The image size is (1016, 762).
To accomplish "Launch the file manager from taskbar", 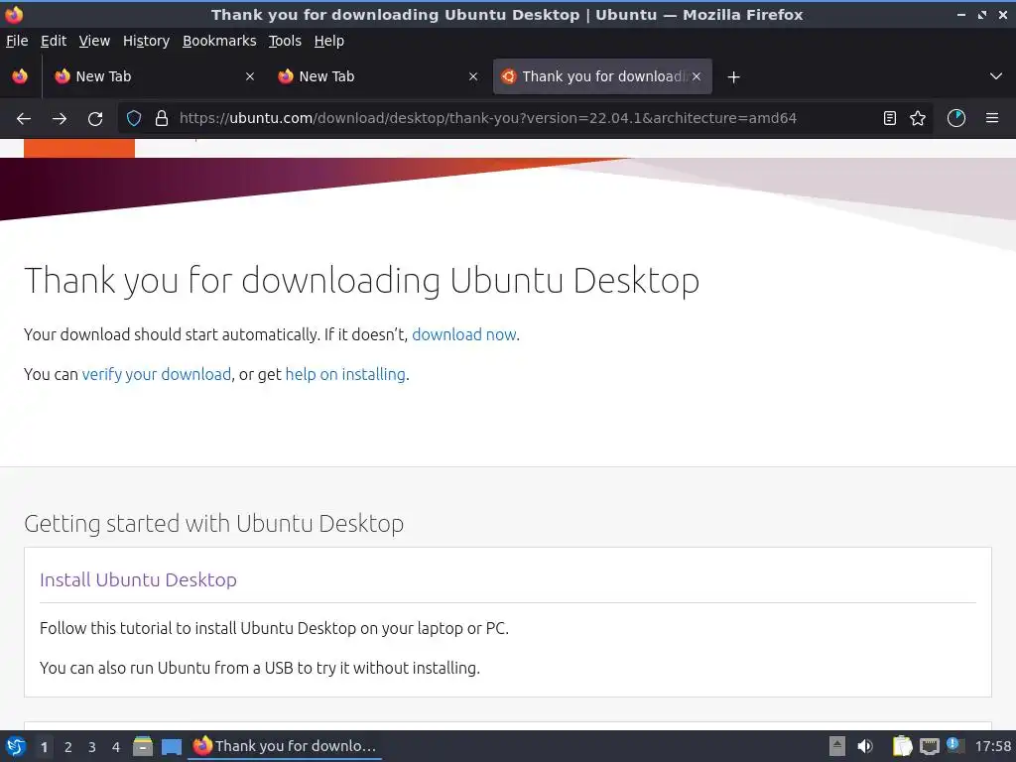I will tap(143, 746).
